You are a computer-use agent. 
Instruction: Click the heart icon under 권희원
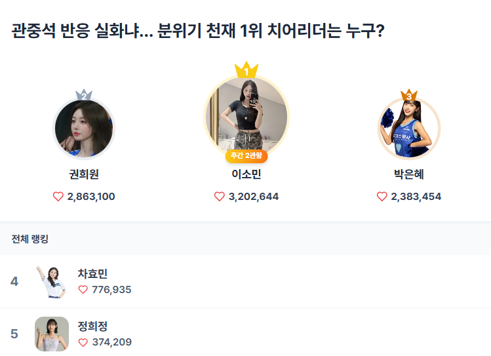click(58, 197)
